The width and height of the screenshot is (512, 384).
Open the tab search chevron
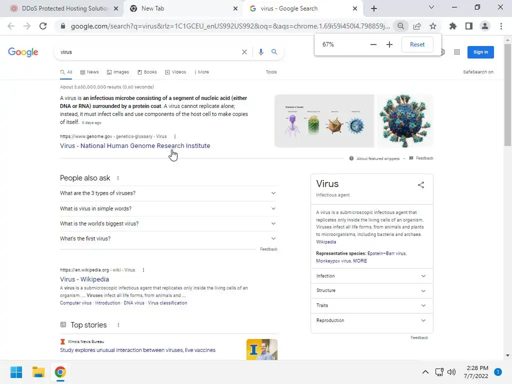pos(431,7)
